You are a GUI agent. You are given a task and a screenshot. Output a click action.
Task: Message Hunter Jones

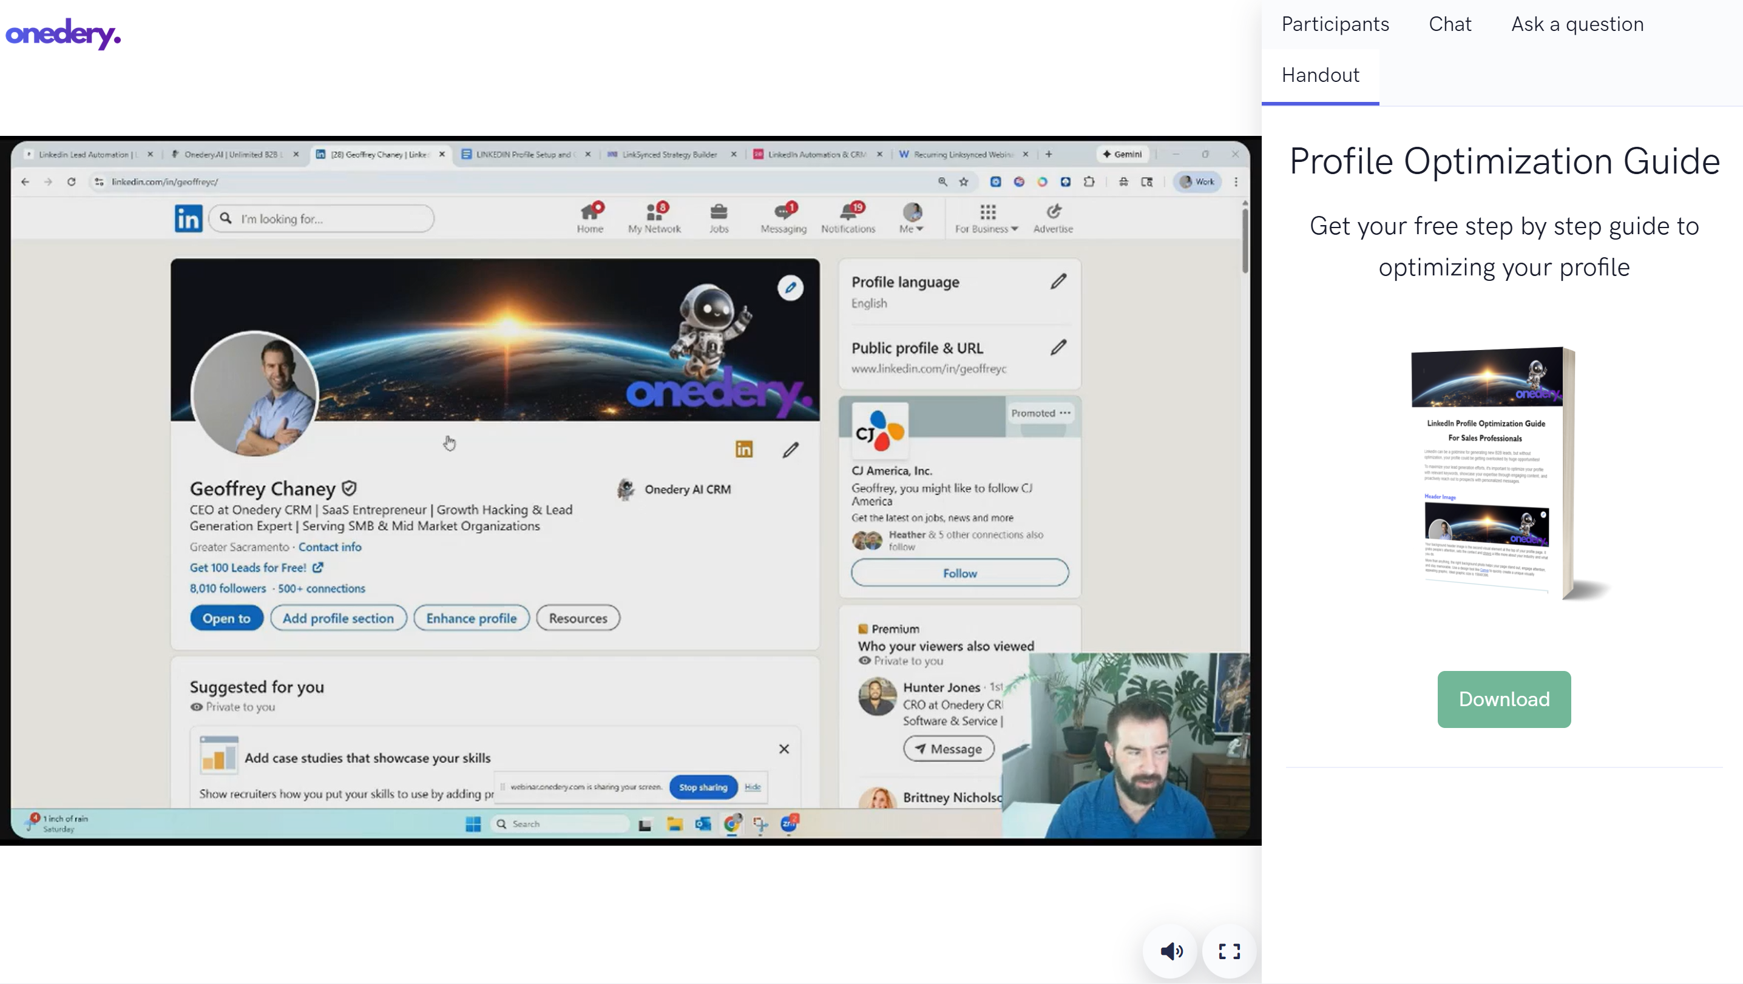(948, 749)
